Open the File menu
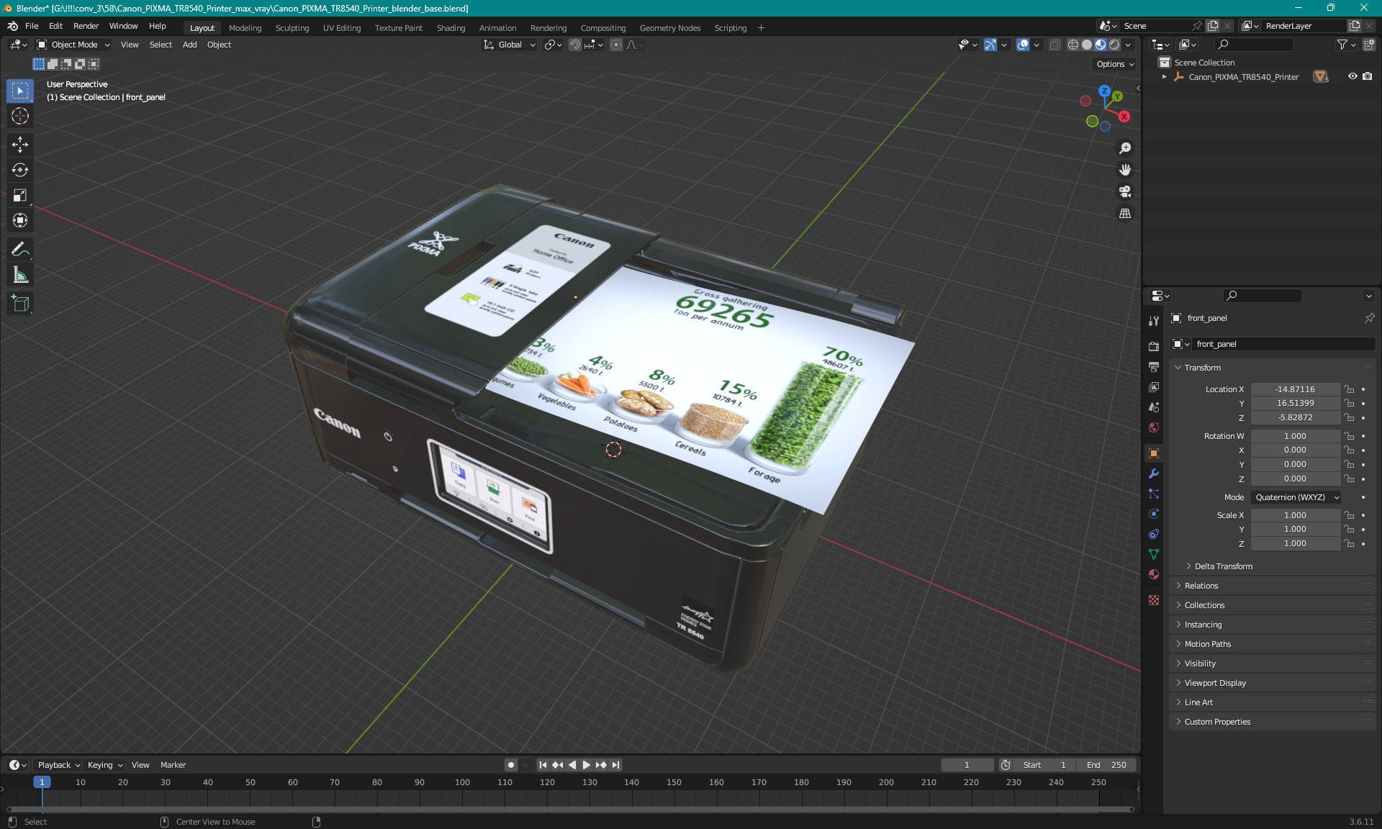Image resolution: width=1382 pixels, height=829 pixels. pyautogui.click(x=32, y=26)
